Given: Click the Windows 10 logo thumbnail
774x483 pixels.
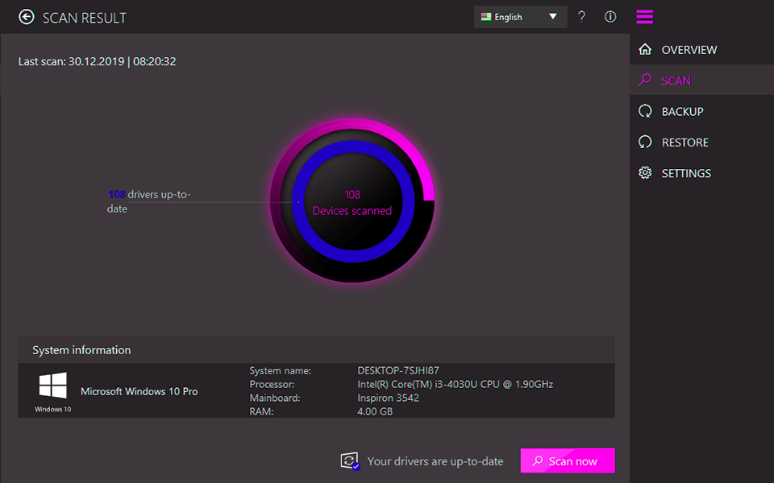Looking at the screenshot, I should [52, 386].
